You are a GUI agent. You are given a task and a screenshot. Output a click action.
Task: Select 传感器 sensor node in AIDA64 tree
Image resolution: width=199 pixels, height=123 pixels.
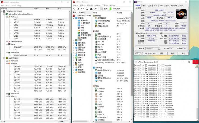(82, 38)
